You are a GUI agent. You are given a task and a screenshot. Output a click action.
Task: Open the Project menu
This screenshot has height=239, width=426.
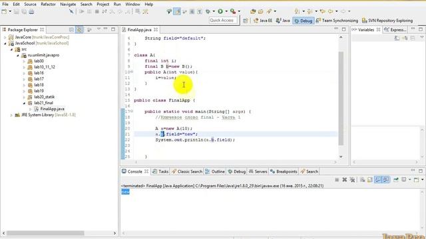click(x=103, y=5)
